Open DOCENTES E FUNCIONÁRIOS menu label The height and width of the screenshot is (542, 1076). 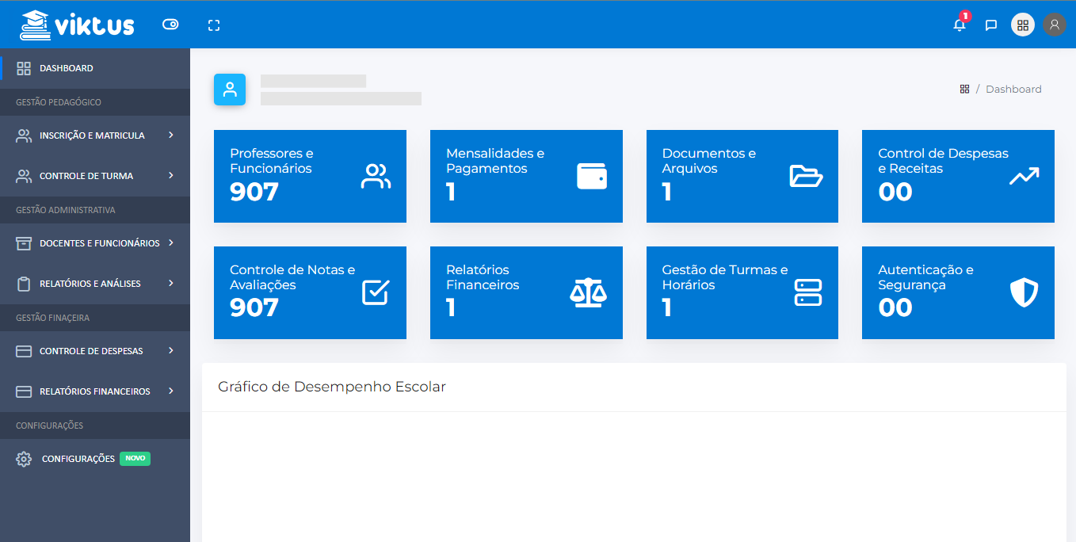[x=100, y=243]
